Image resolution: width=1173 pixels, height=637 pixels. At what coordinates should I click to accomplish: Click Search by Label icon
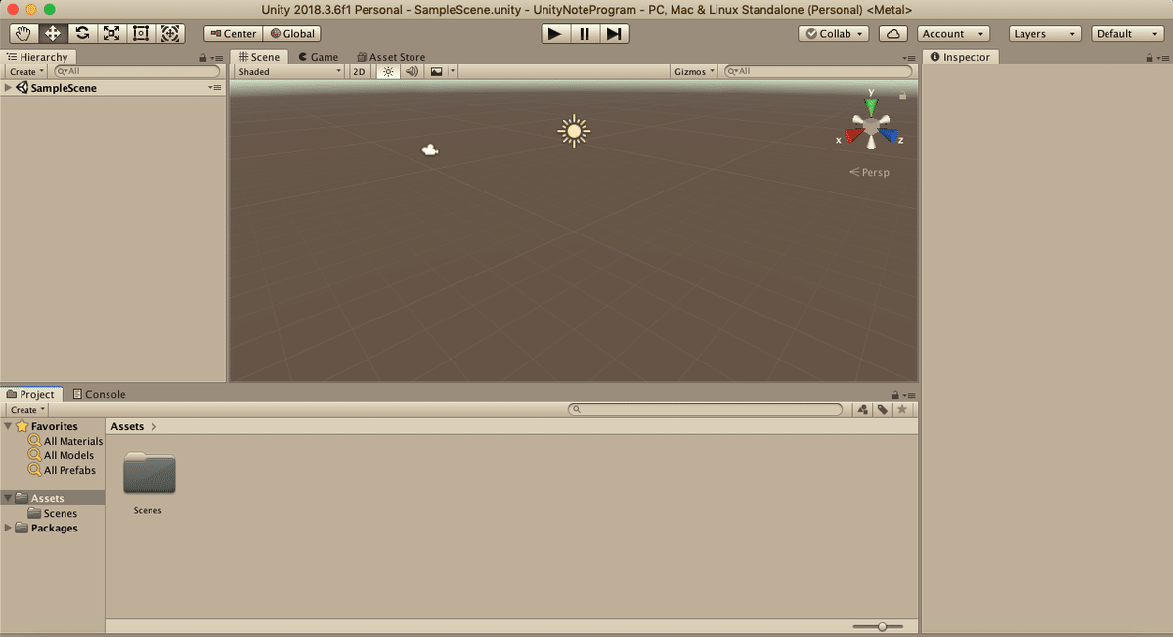point(882,410)
